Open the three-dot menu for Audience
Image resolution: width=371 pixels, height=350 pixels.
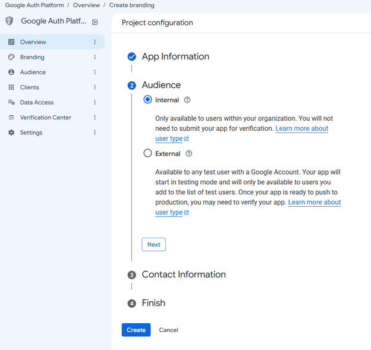click(x=95, y=72)
